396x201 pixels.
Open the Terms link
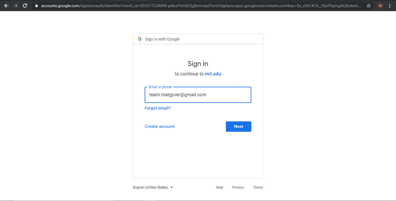click(258, 187)
